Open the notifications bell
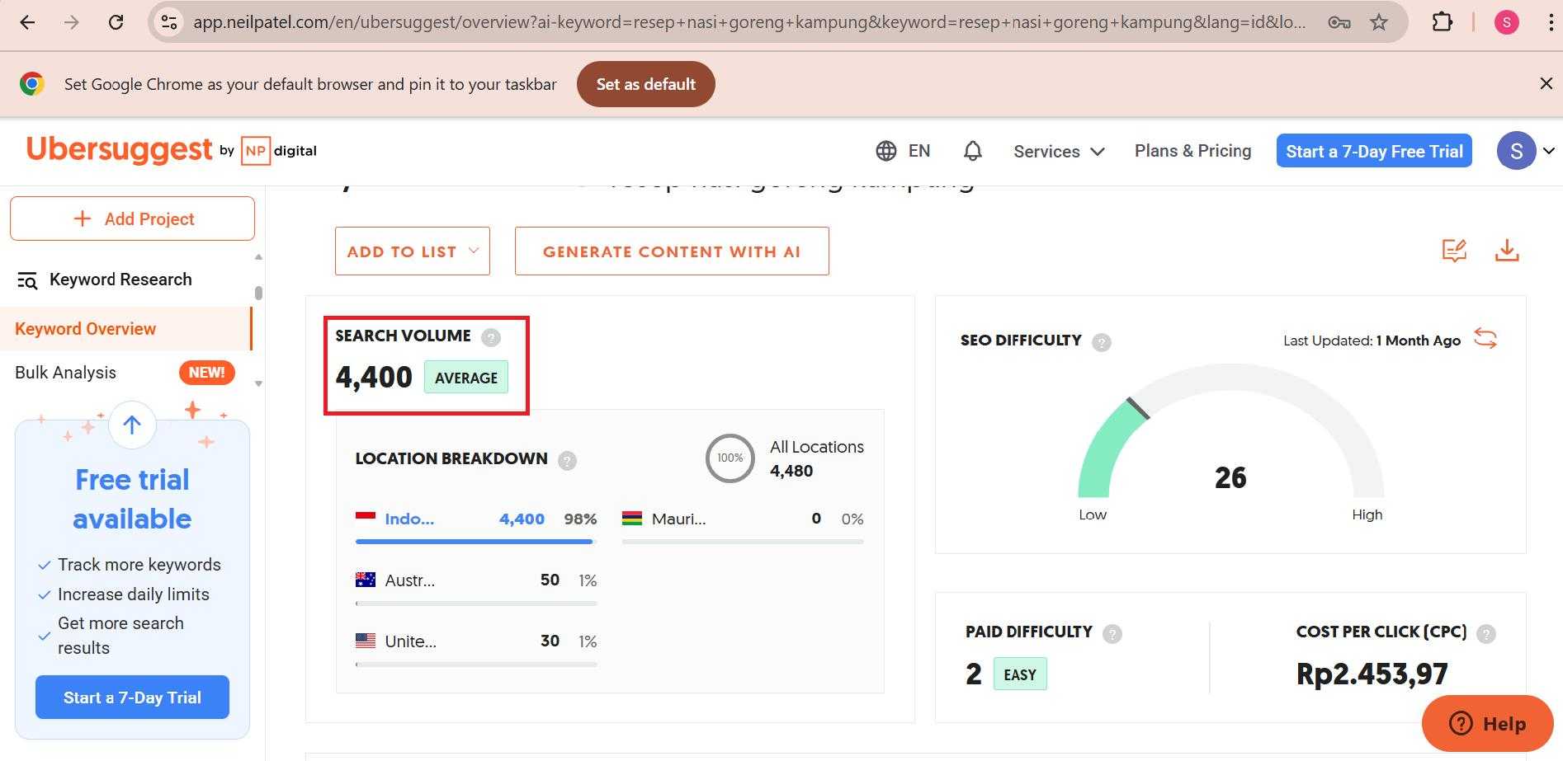This screenshot has height=761, width=1563. point(972,151)
